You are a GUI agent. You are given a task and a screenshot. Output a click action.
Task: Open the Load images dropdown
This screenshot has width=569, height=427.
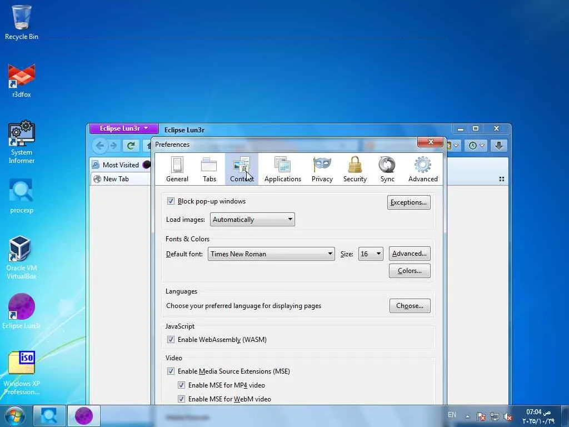[x=252, y=219]
